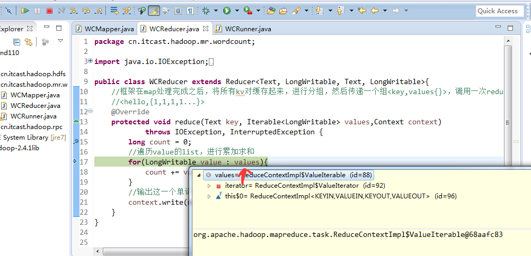The image size is (531, 256).
Task: Click editor vertical scrollbar up arrow
Action: (x=507, y=41)
